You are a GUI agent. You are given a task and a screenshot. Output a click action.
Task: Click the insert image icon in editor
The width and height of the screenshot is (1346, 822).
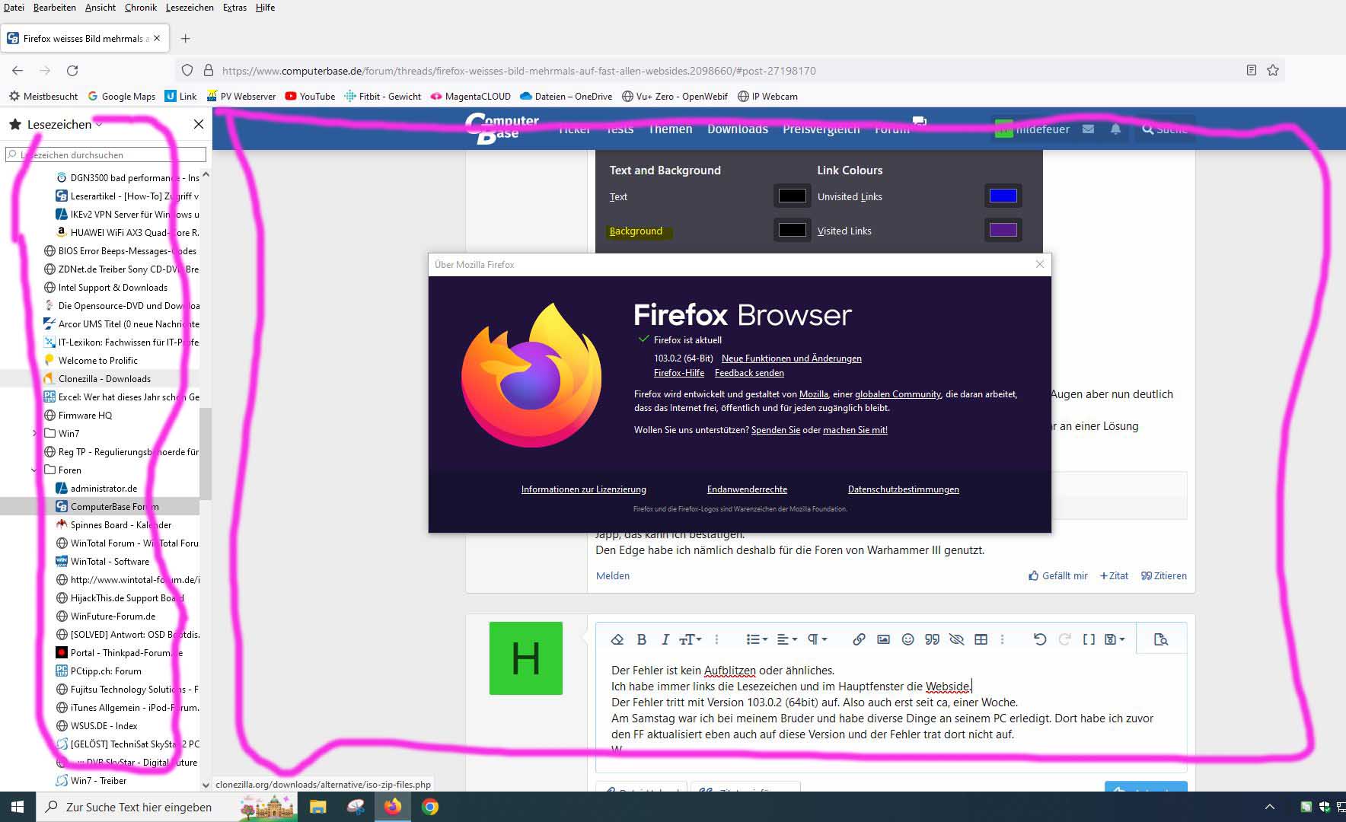point(883,639)
